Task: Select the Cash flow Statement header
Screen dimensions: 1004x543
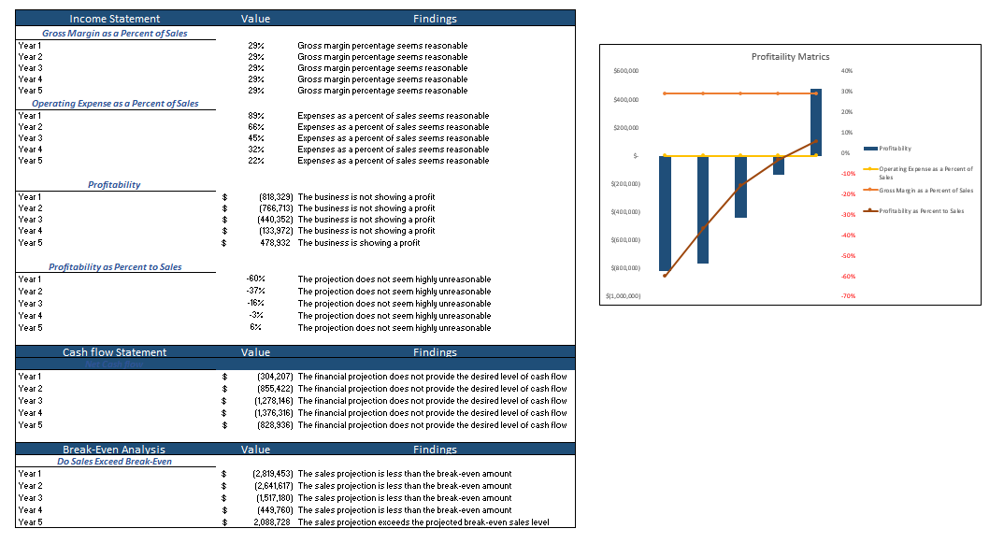Action: [x=114, y=352]
